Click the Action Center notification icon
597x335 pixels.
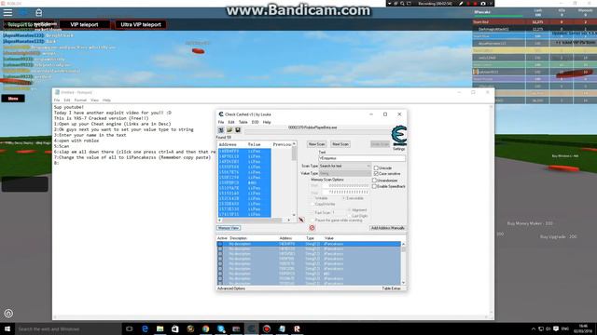pyautogui.click(x=556, y=328)
